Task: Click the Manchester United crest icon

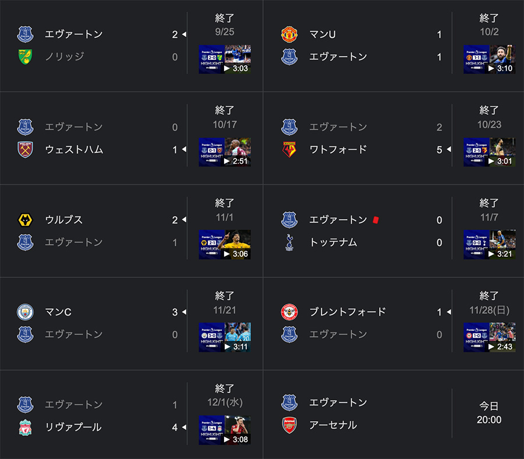Action: pyautogui.click(x=289, y=34)
